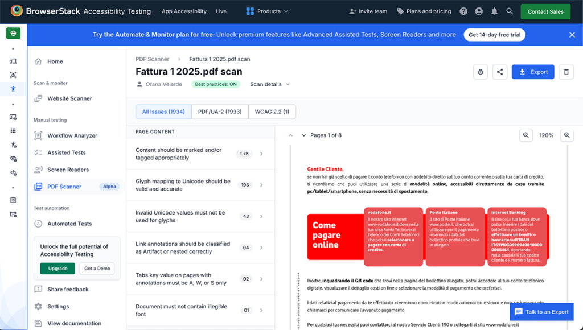Screen dimensions: 583x330
Task: Expand the Glyph mapping to Unicode issue
Action: point(261,185)
